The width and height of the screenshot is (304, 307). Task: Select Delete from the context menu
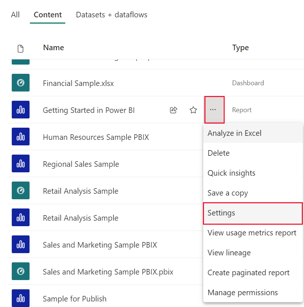pyautogui.click(x=218, y=153)
